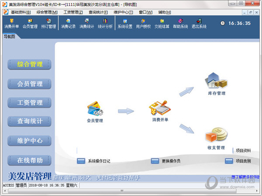Click the 更换操作员 label
This screenshot has height=196, width=262.
coord(171,161)
